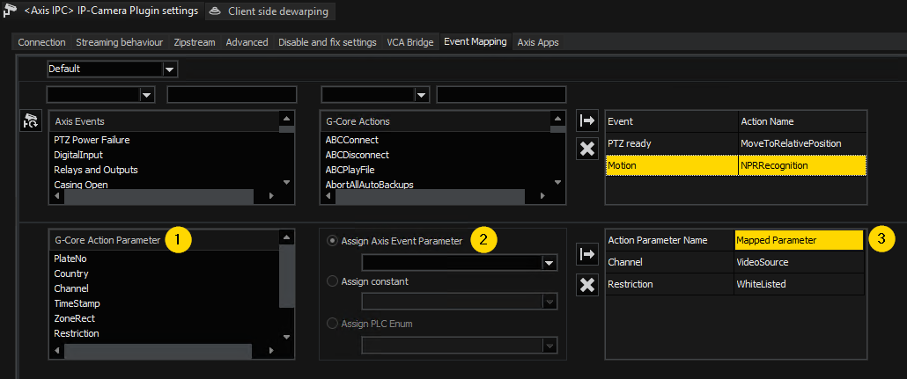Click the VideoSource mapped parameter cell

coord(799,262)
